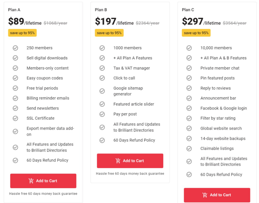The height and width of the screenshot is (203, 259).
Task: Click Plan B's money back guarantee text
Action: [x=130, y=174]
